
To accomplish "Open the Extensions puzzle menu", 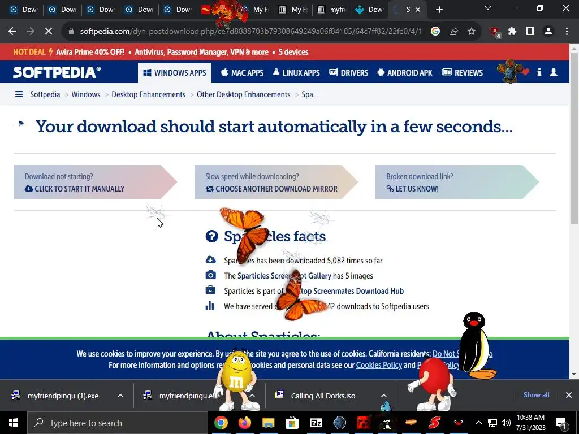I will coord(512,32).
